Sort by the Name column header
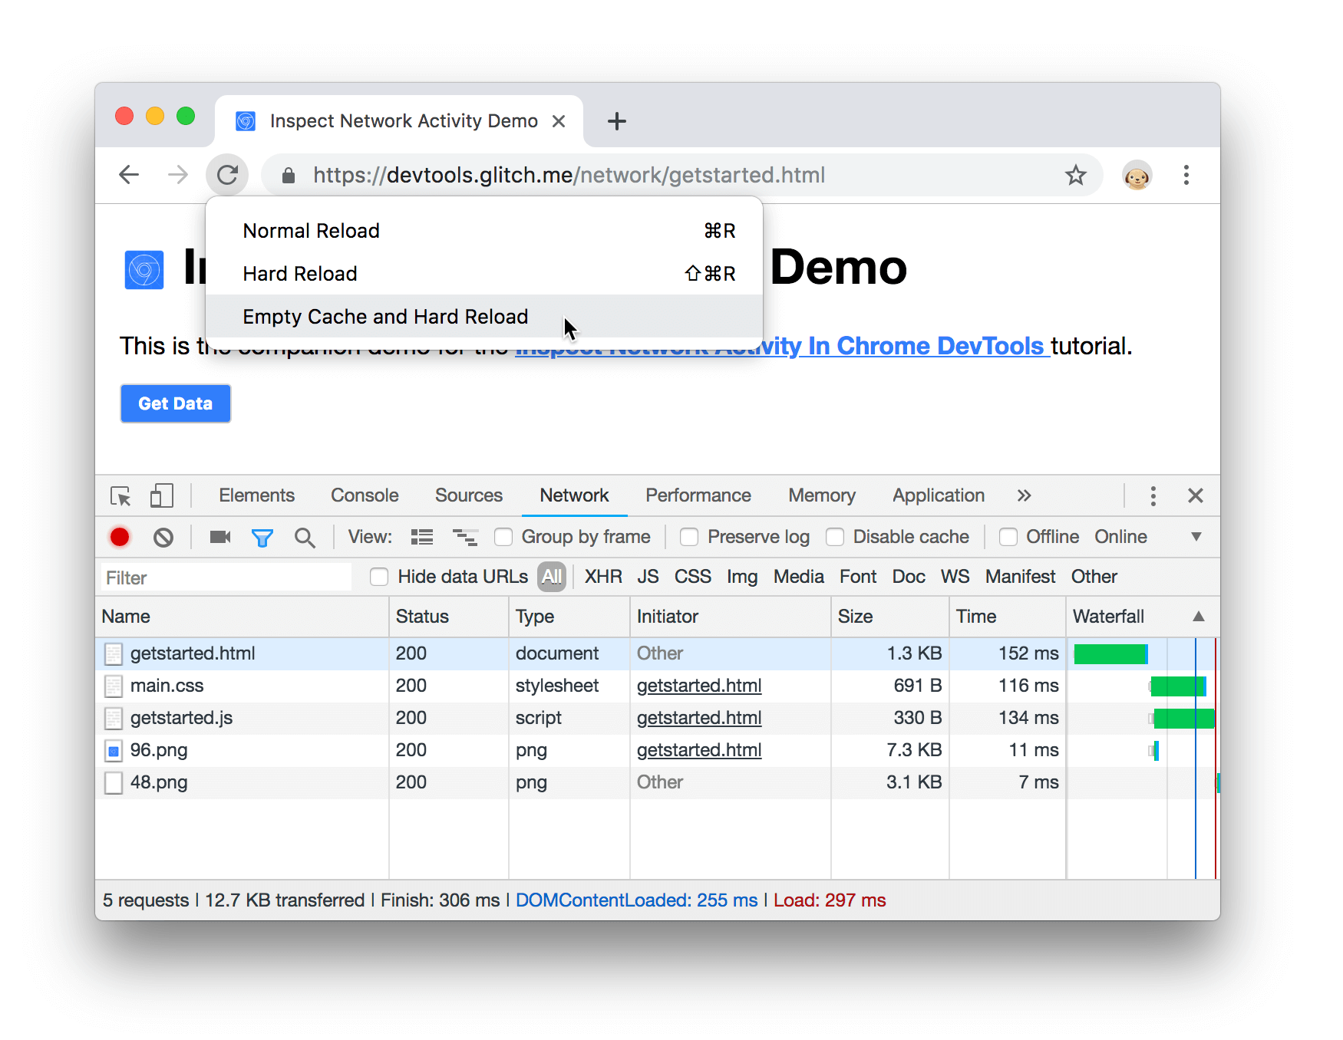Screen dimensions: 1343x1040 point(242,617)
